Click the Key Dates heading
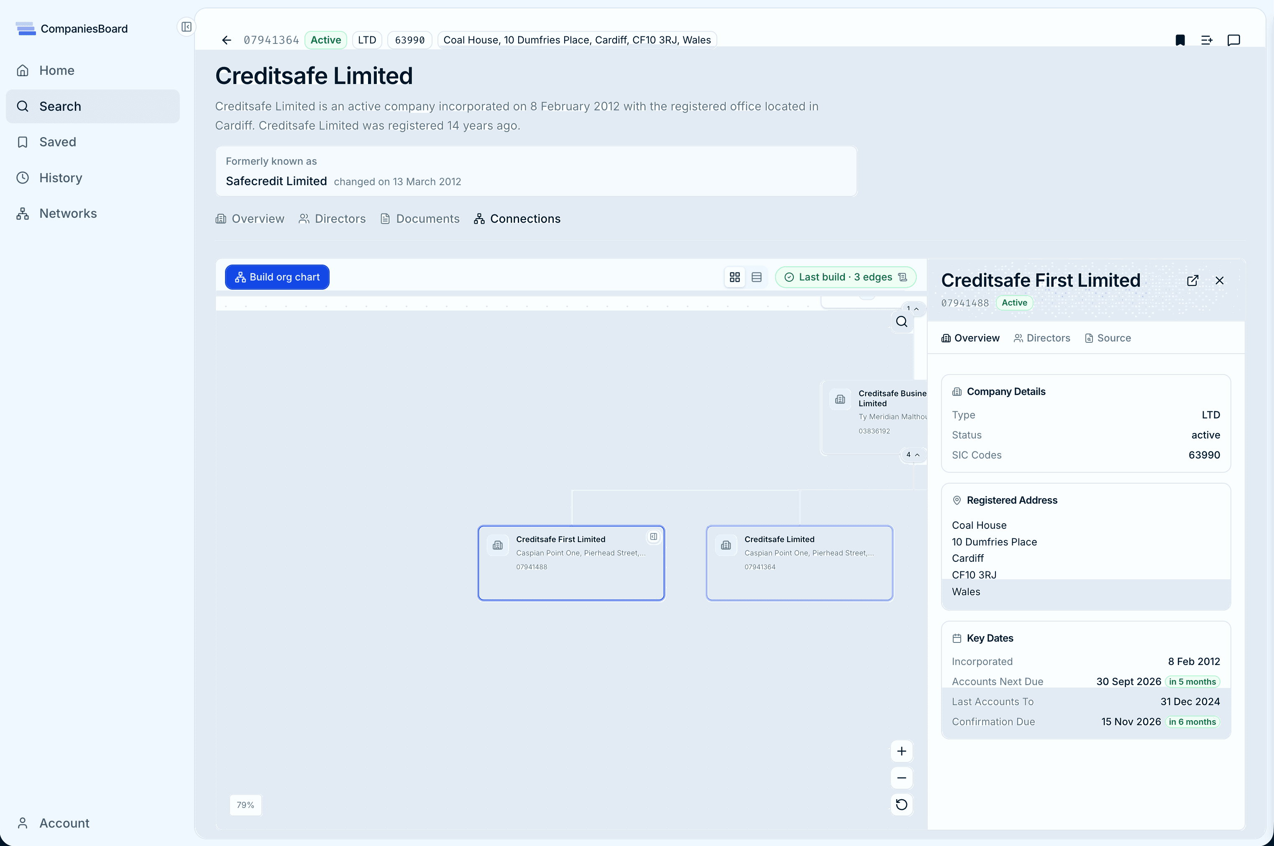The image size is (1274, 846). (x=990, y=638)
